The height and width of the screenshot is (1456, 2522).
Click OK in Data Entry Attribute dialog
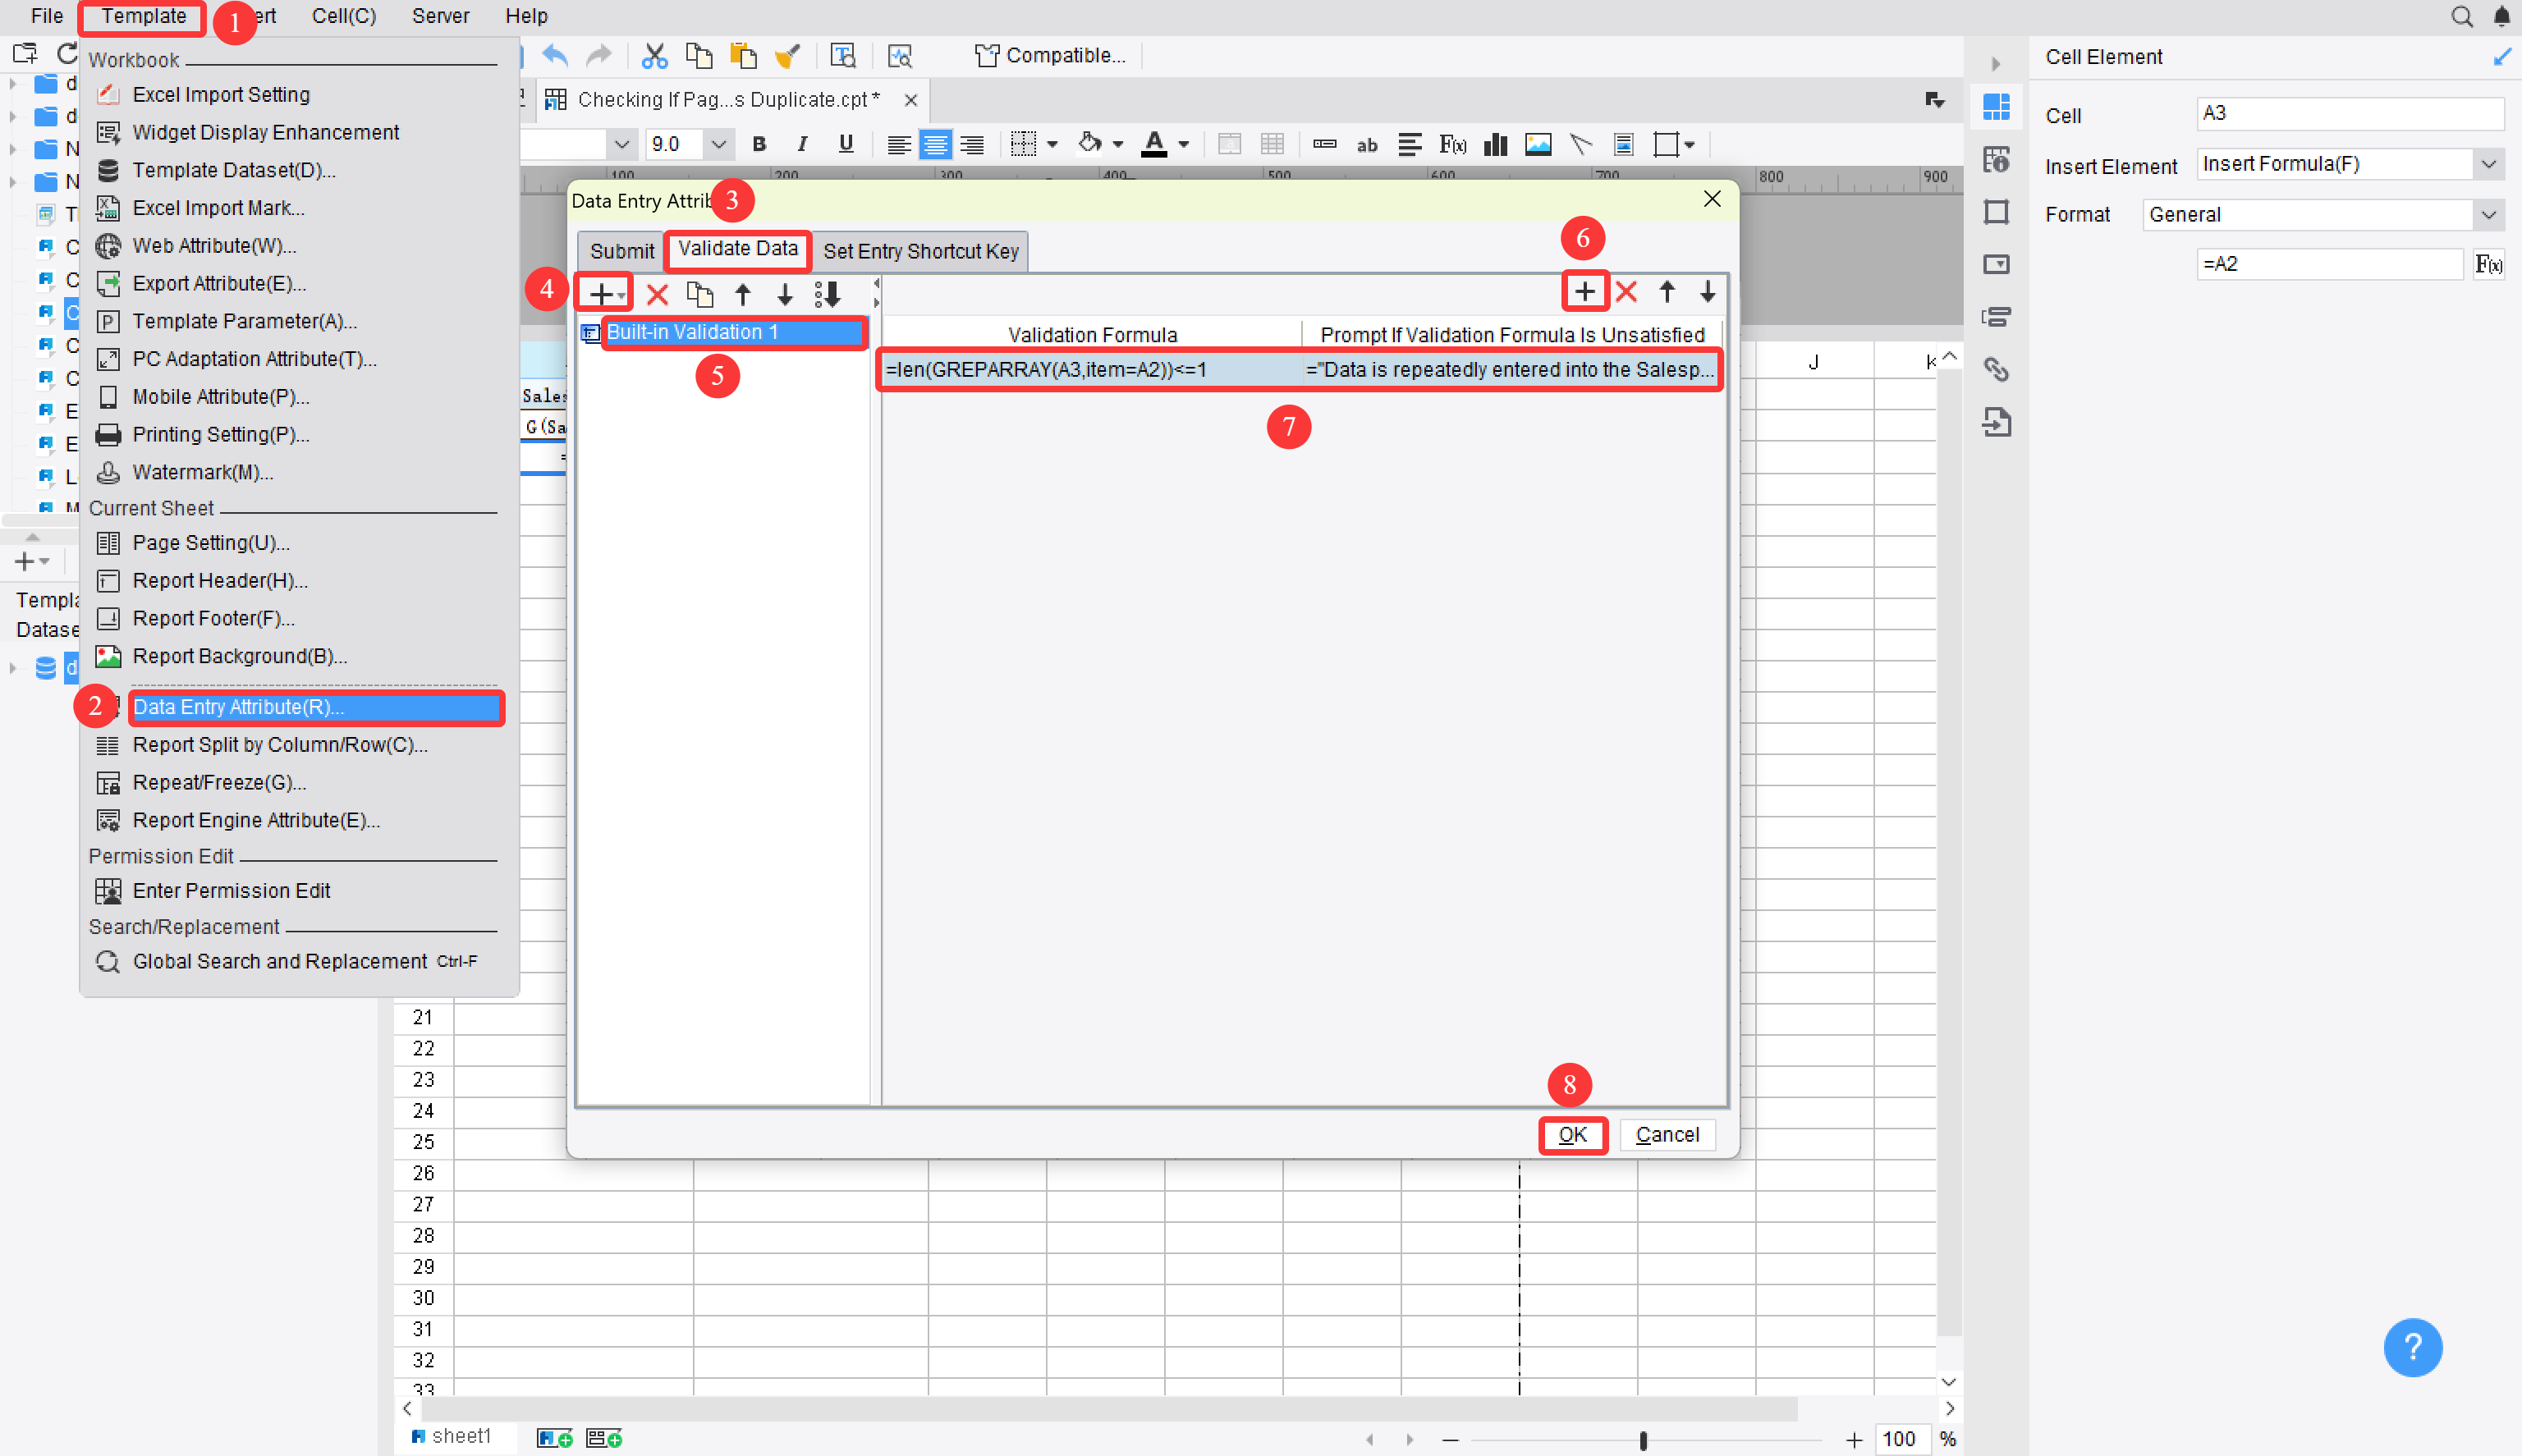click(x=1572, y=1134)
